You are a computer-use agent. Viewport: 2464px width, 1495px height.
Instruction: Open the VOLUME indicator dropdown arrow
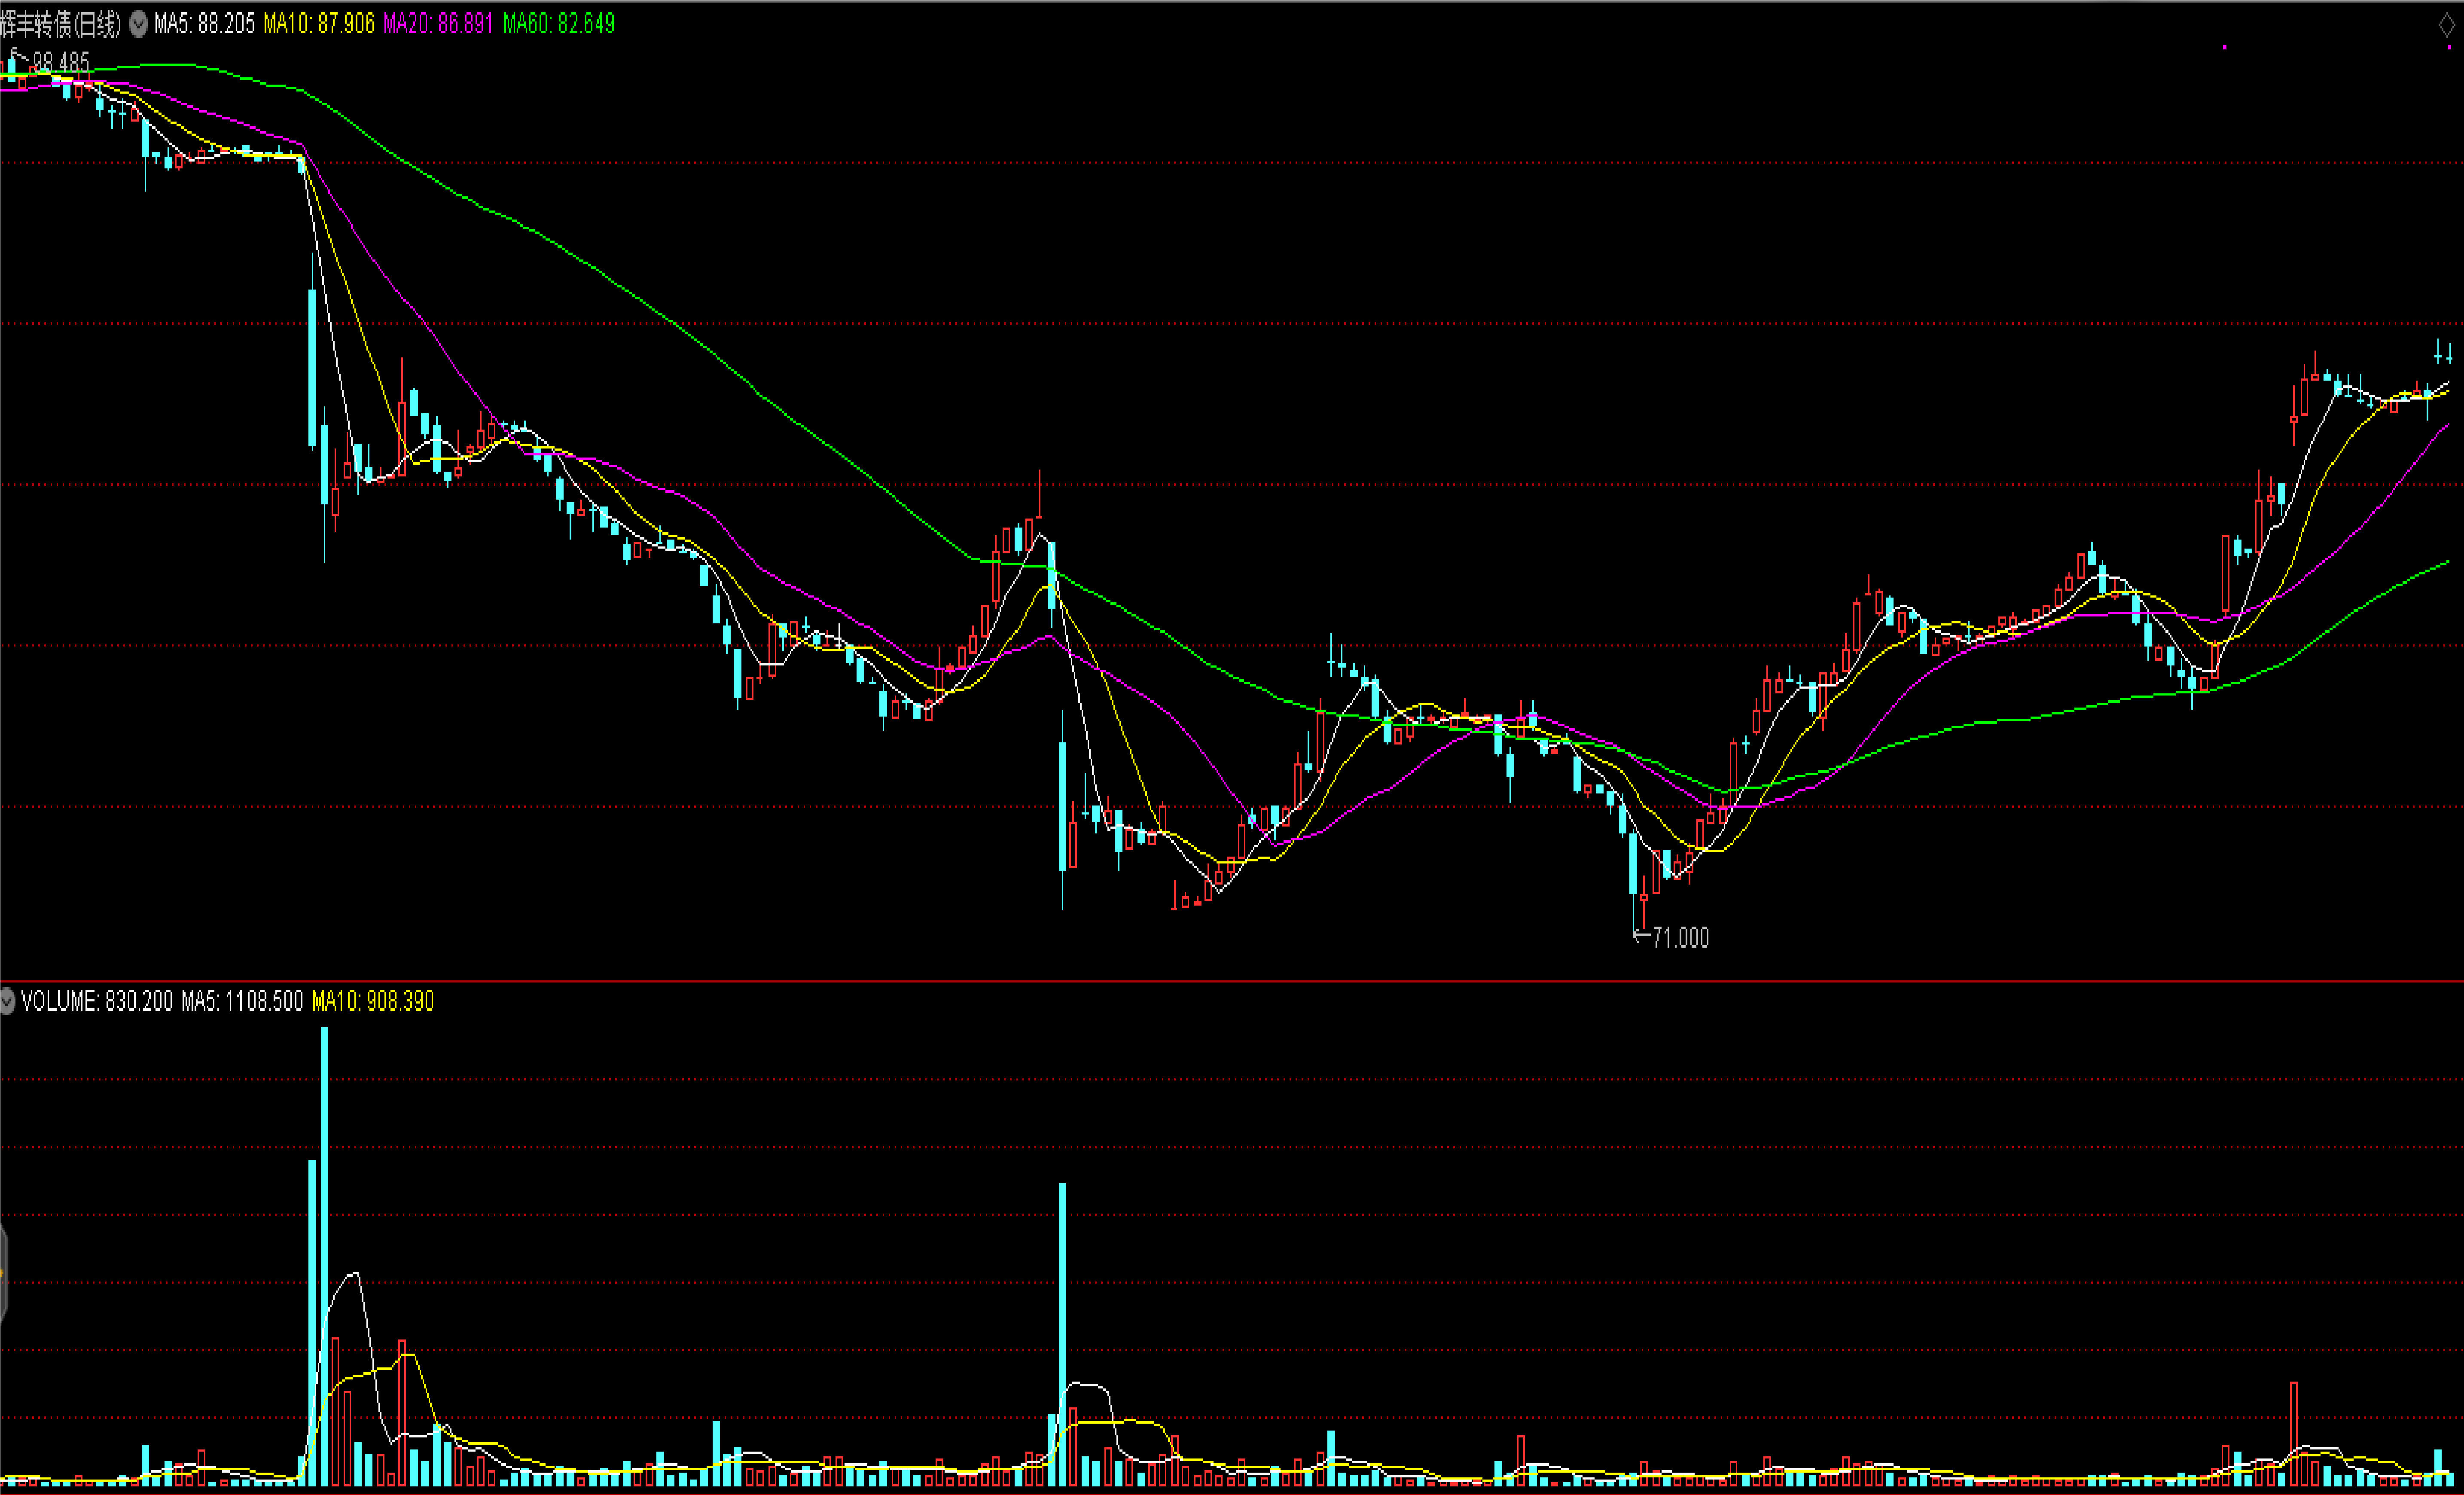coord(7,1001)
